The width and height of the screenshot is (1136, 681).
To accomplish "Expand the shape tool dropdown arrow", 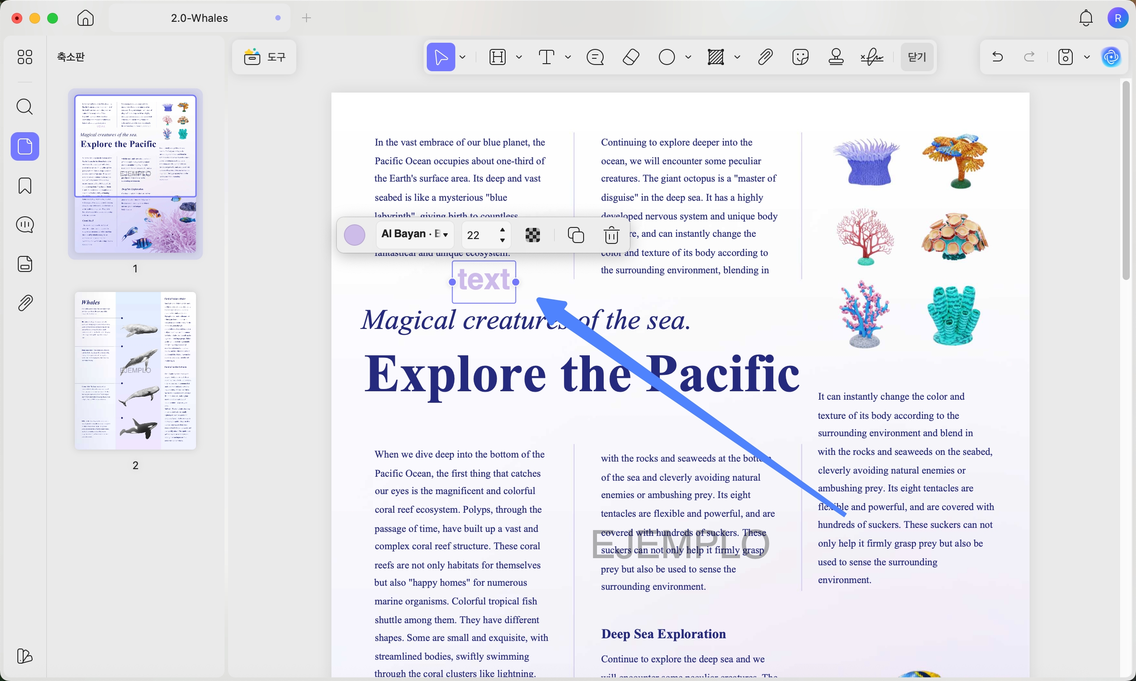I will click(688, 57).
